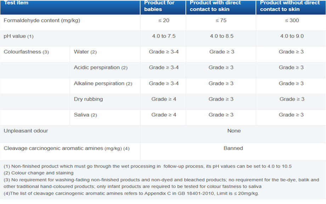Click the 'Alkaline perspiration' sub-item

[x=103, y=84]
